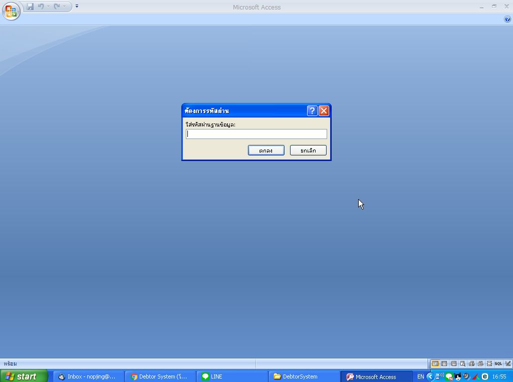Click the black-and-white cat tray icon
513x382 pixels.
pos(458,377)
